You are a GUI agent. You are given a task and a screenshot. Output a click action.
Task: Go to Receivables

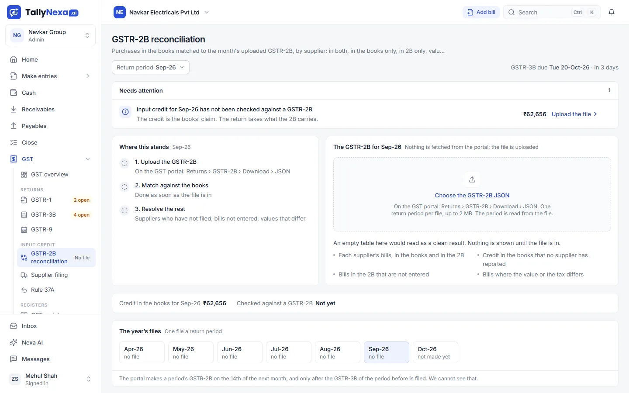click(x=51, y=109)
